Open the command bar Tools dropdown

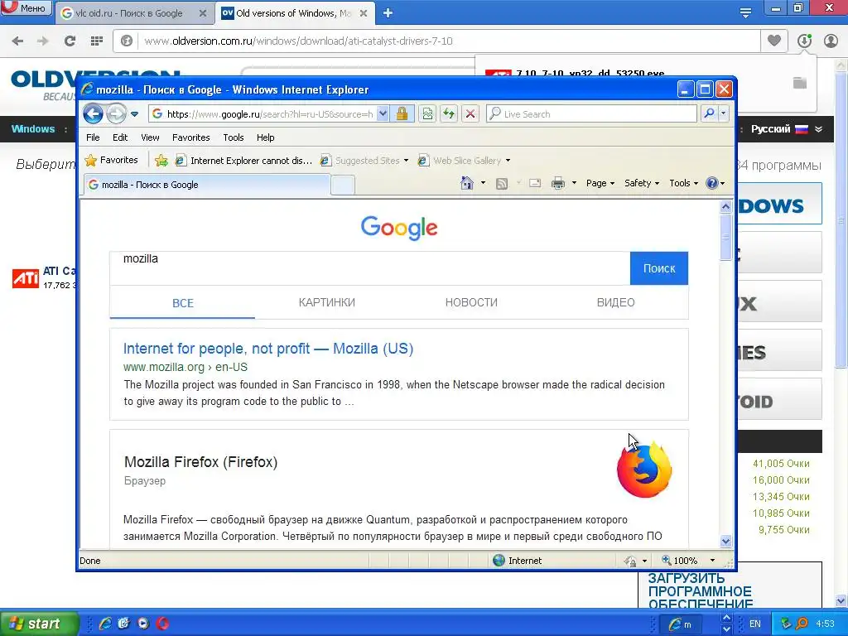[x=683, y=183]
